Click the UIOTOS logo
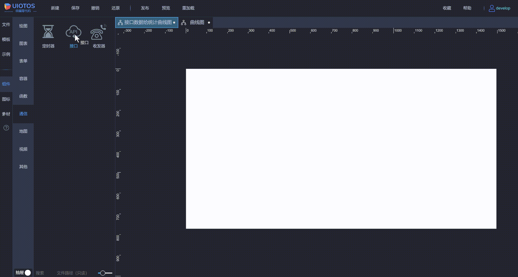 click(18, 7)
